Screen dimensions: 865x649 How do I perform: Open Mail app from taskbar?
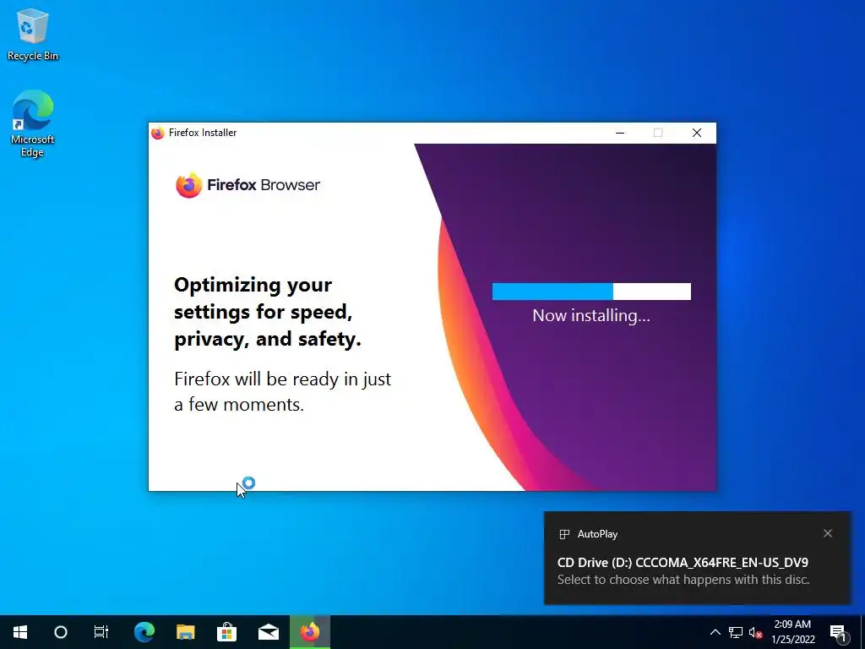point(269,632)
